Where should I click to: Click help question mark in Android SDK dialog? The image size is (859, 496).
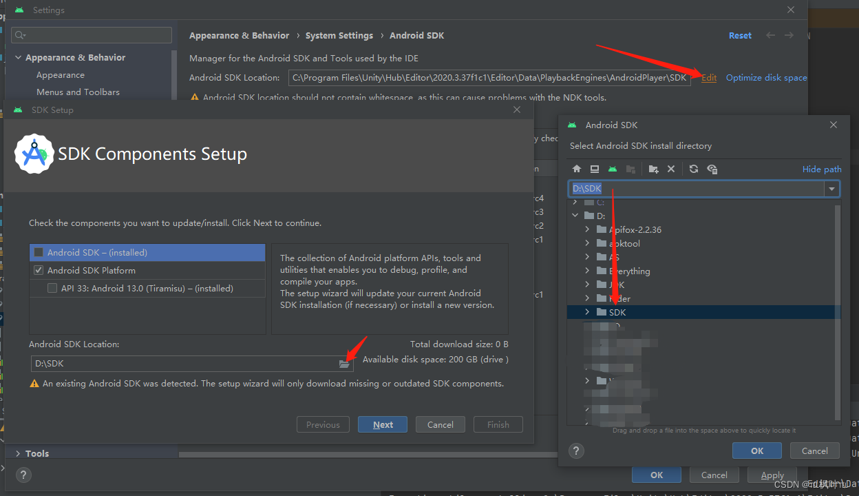coord(577,451)
